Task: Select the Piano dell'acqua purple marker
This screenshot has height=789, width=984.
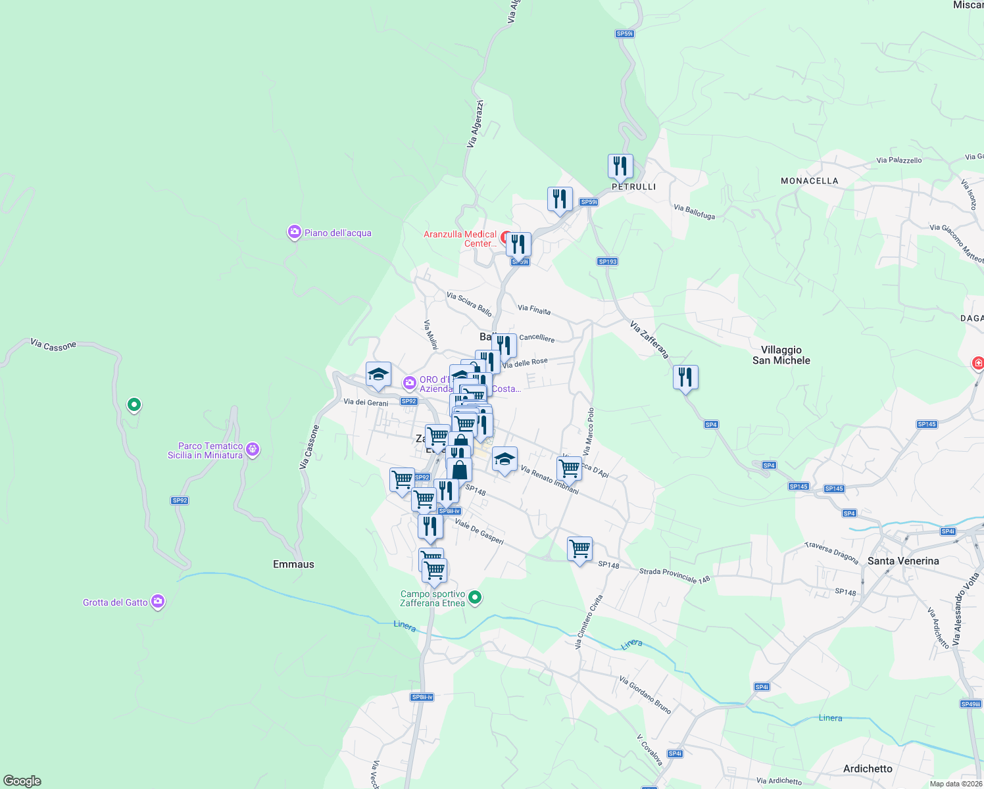Action: click(295, 233)
